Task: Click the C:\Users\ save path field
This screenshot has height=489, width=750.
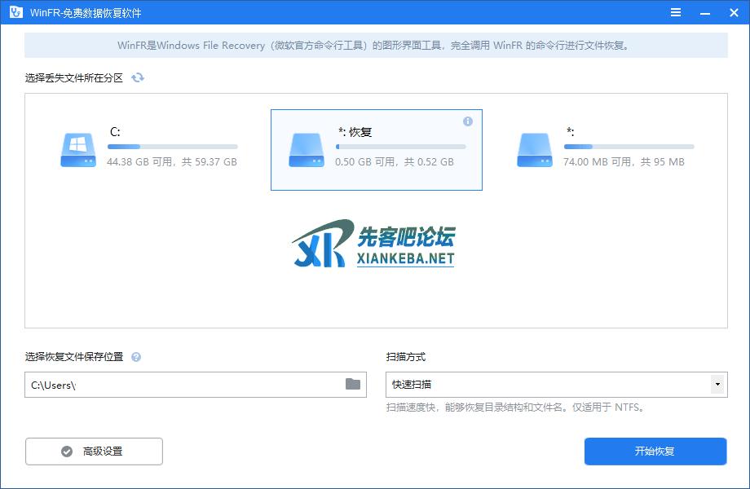Action: 183,384
